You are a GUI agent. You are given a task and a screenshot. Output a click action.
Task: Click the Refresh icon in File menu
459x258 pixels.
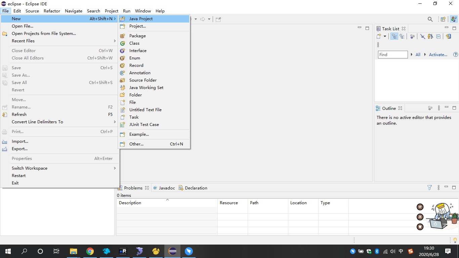pos(5,115)
